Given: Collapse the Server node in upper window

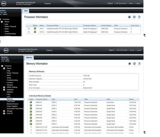Looking at the screenshot, I should (x=2, y=22).
